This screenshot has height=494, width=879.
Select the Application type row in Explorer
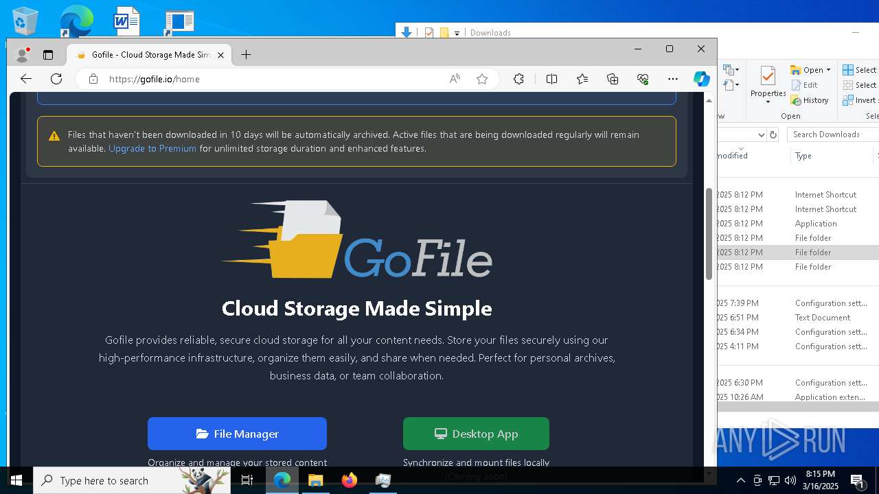click(798, 224)
